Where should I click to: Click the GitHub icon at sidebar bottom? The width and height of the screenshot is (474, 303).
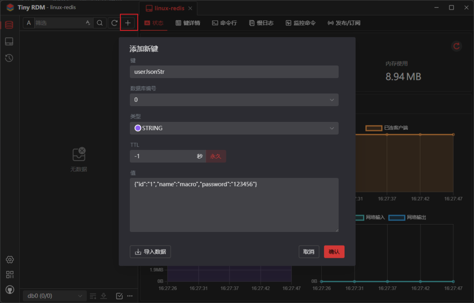(10, 289)
